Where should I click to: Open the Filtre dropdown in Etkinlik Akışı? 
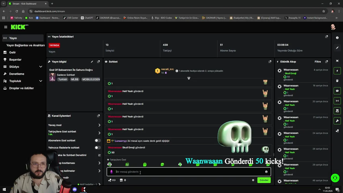[318, 62]
